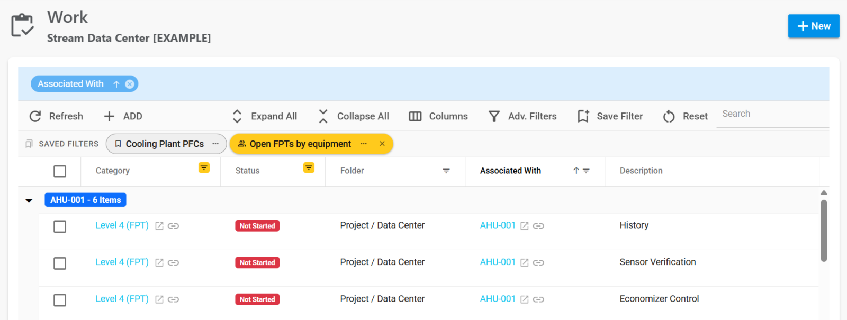
Task: Click Not Started status in Sensor Verification row
Action: point(257,263)
